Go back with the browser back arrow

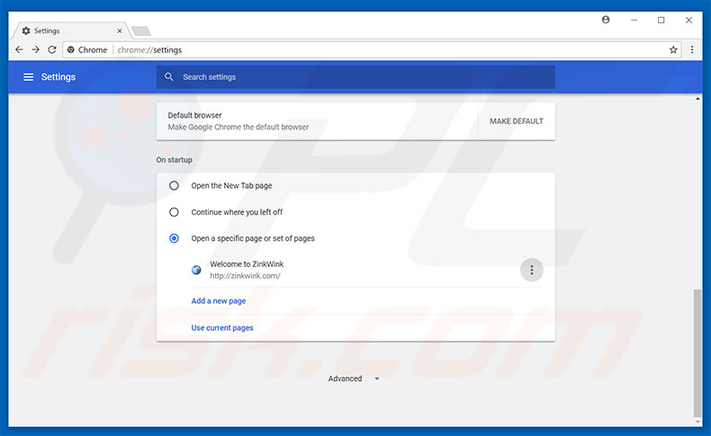pyautogui.click(x=19, y=49)
